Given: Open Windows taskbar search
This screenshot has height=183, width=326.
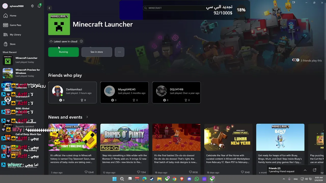Looking at the screenshot, I should (x=122, y=179).
